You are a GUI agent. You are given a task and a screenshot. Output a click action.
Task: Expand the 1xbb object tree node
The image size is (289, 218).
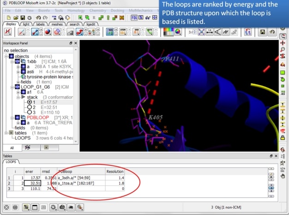[12, 61]
